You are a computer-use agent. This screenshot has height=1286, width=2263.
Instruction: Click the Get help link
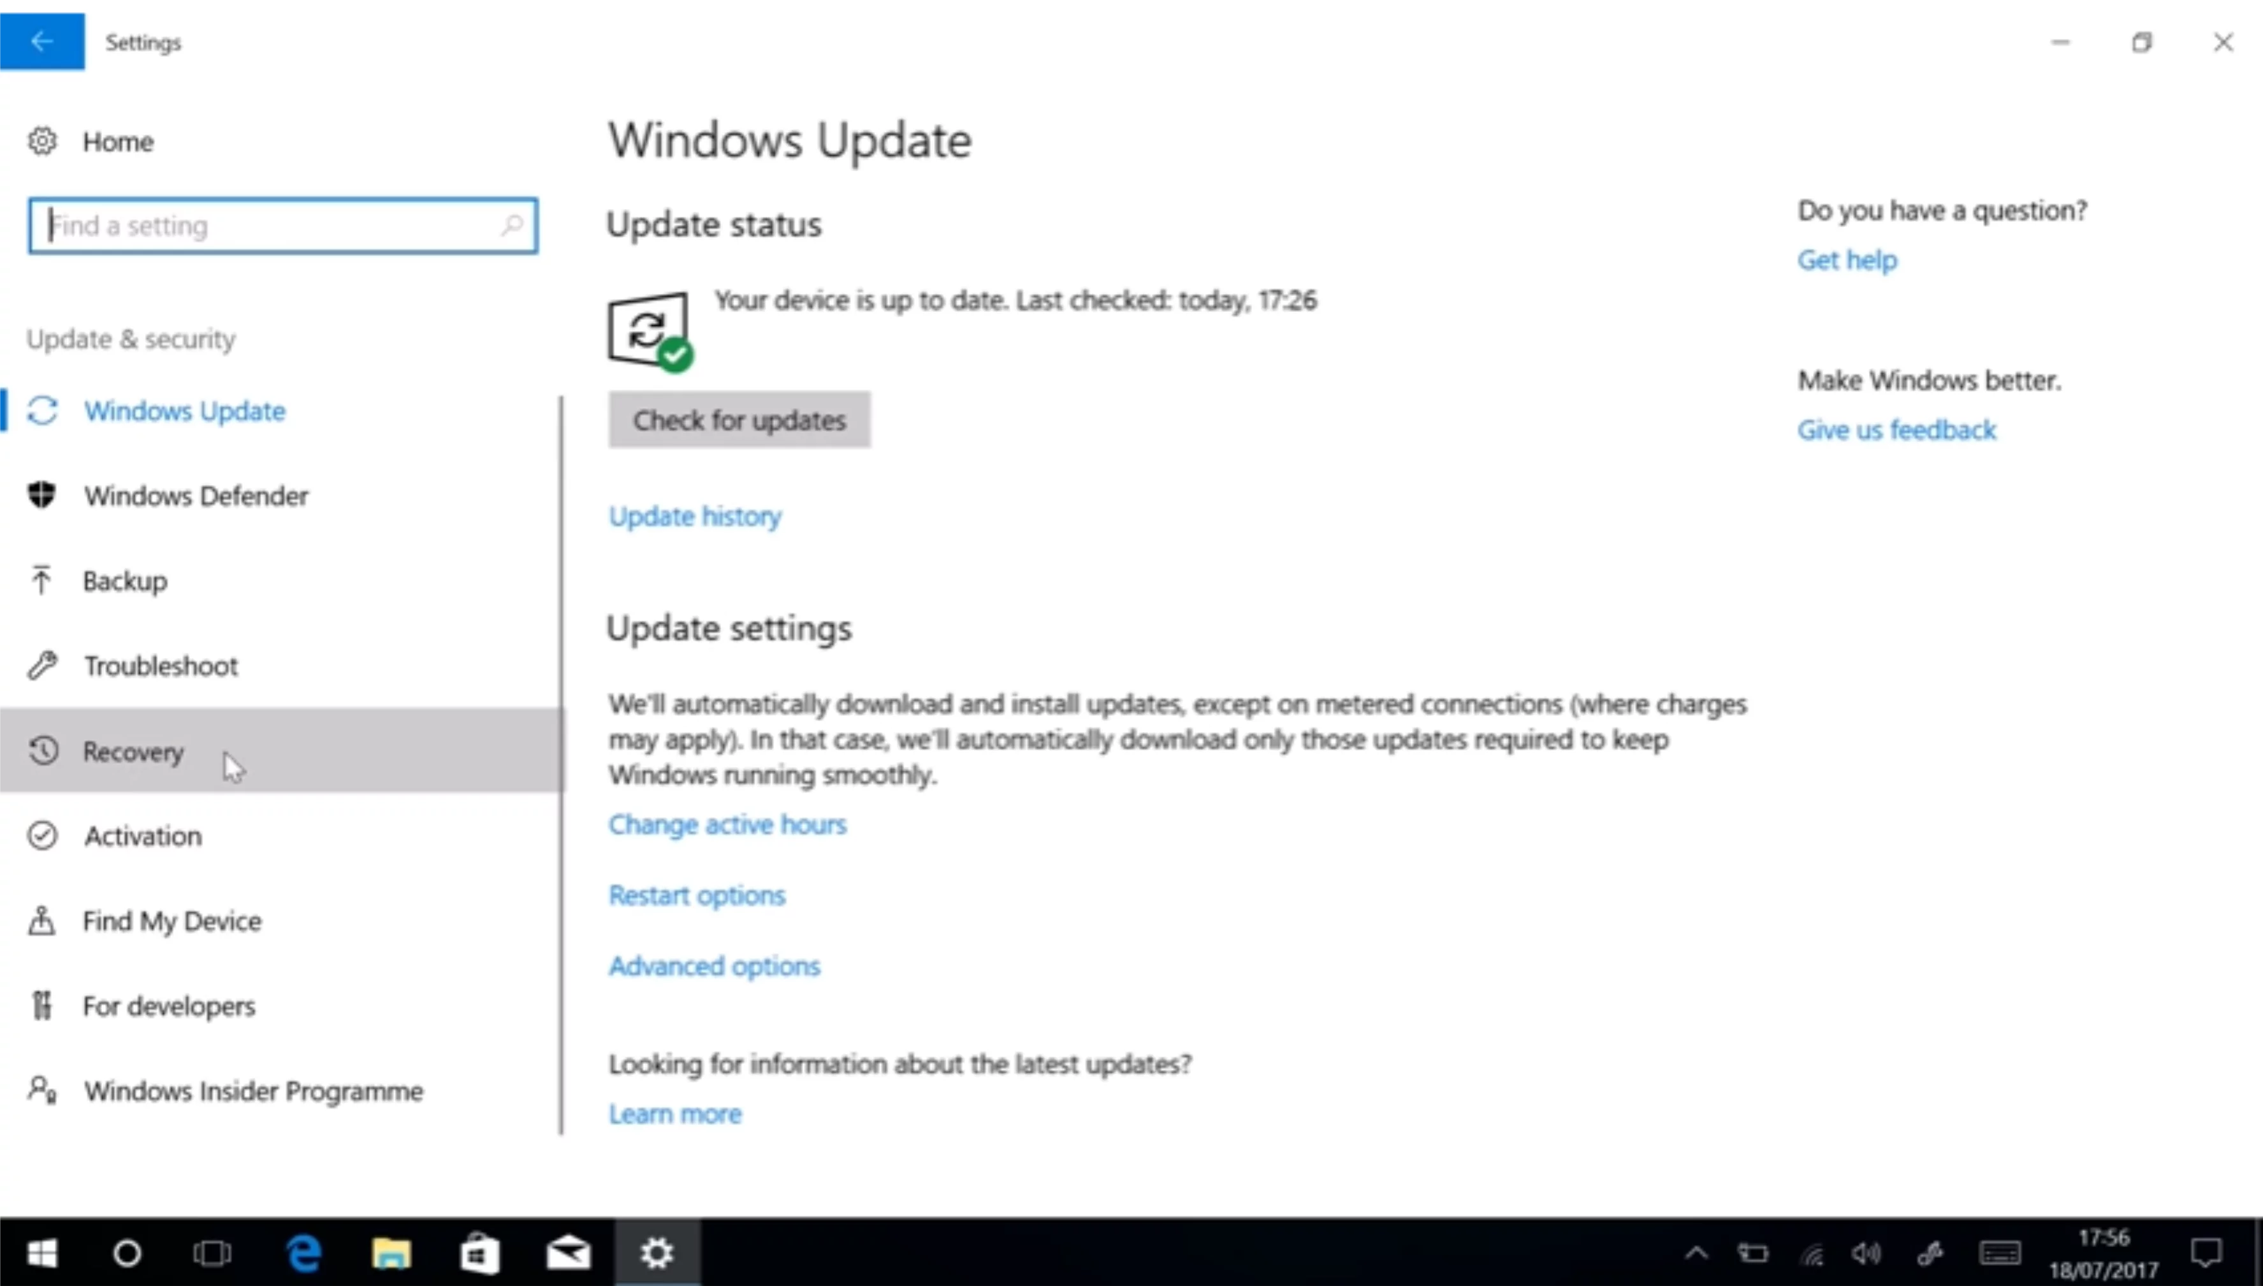[x=1847, y=259]
